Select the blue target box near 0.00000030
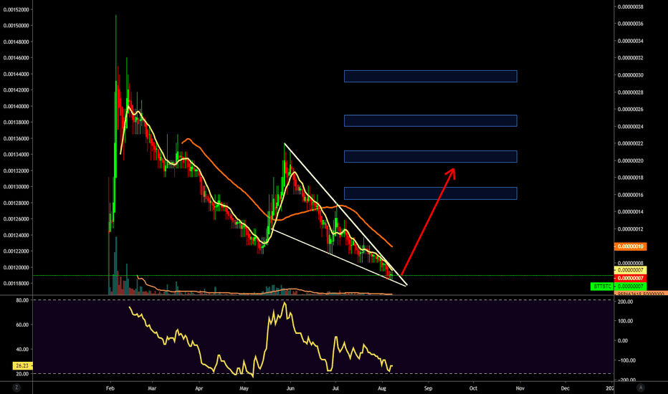This screenshot has width=668, height=394. (x=430, y=76)
